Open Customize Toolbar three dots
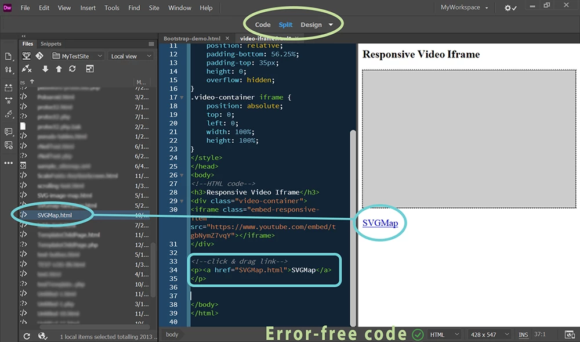This screenshot has height=342, width=580. pos(8,163)
